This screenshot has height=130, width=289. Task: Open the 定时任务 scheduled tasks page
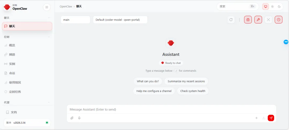point(27,92)
